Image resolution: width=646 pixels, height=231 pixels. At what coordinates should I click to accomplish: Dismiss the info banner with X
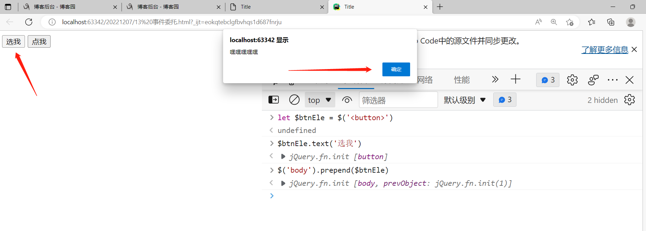634,49
